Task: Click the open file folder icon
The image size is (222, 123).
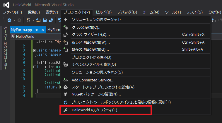Action: (38, 20)
